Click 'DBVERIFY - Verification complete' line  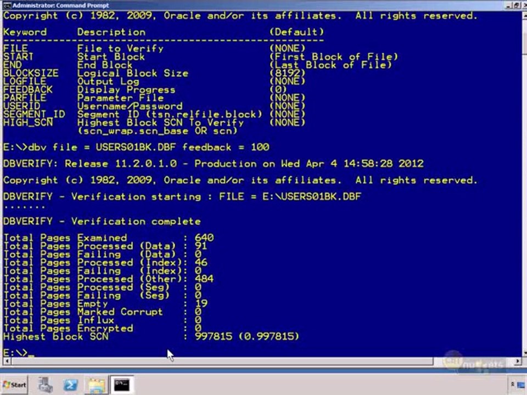(102, 221)
